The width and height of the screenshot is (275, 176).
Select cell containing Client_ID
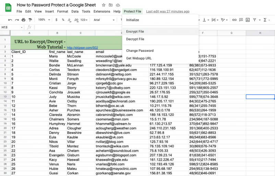point(29,52)
